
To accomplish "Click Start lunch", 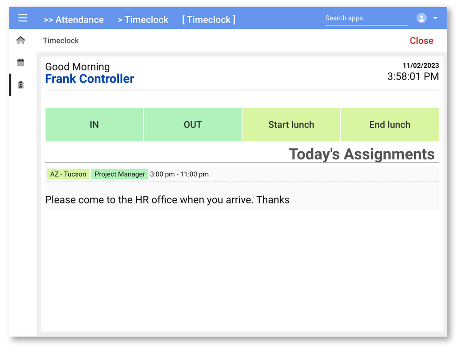I will coord(291,125).
